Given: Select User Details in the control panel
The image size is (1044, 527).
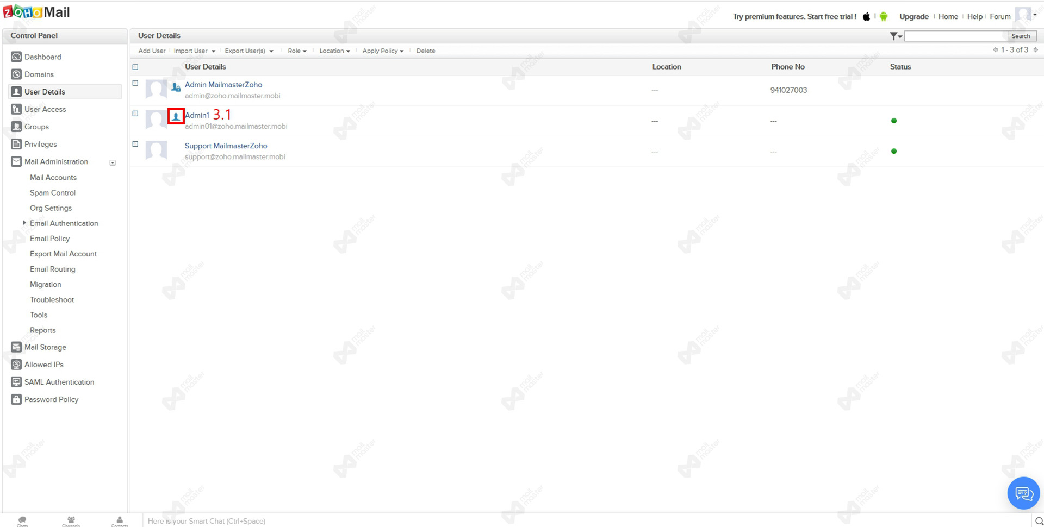Looking at the screenshot, I should click(65, 92).
